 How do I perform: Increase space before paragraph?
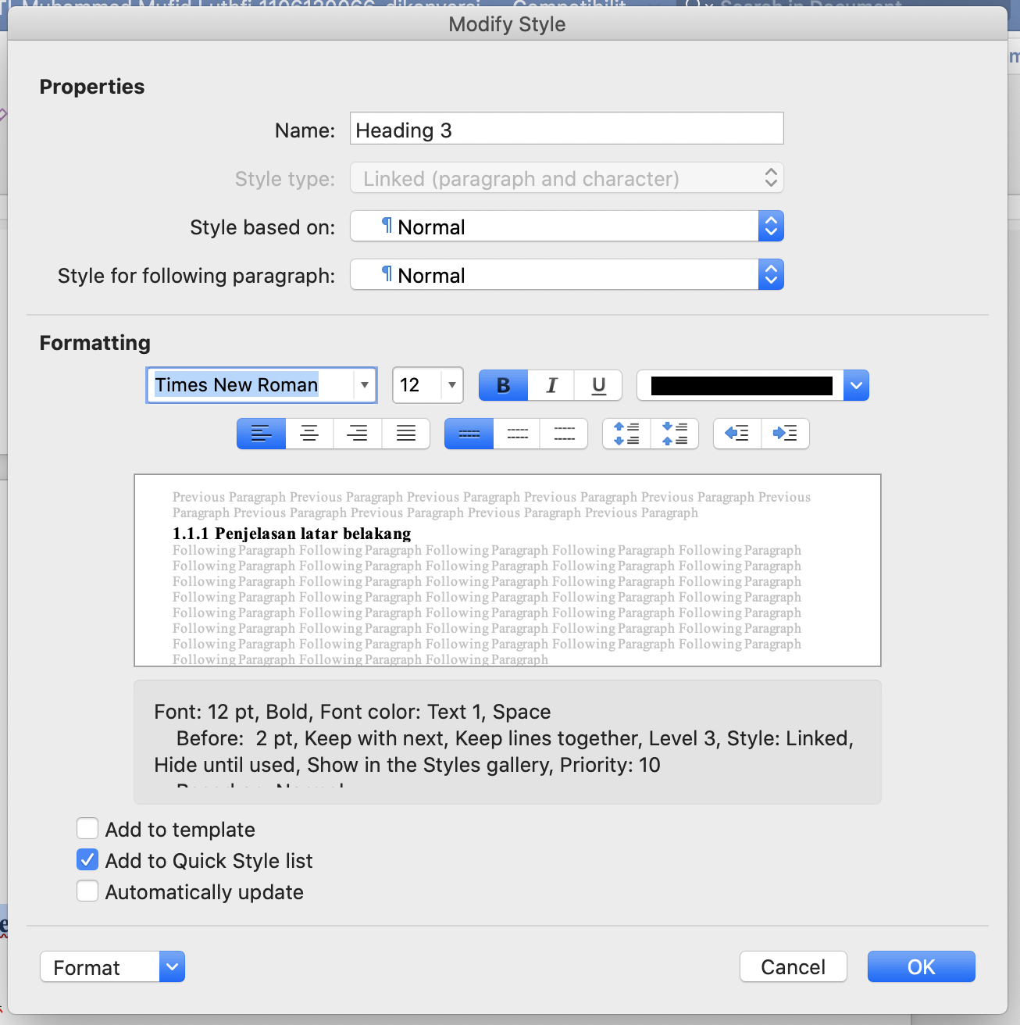[x=626, y=434]
